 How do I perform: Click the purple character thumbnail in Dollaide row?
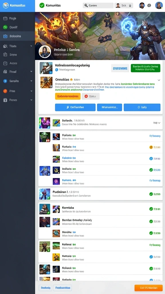tap(44, 123)
